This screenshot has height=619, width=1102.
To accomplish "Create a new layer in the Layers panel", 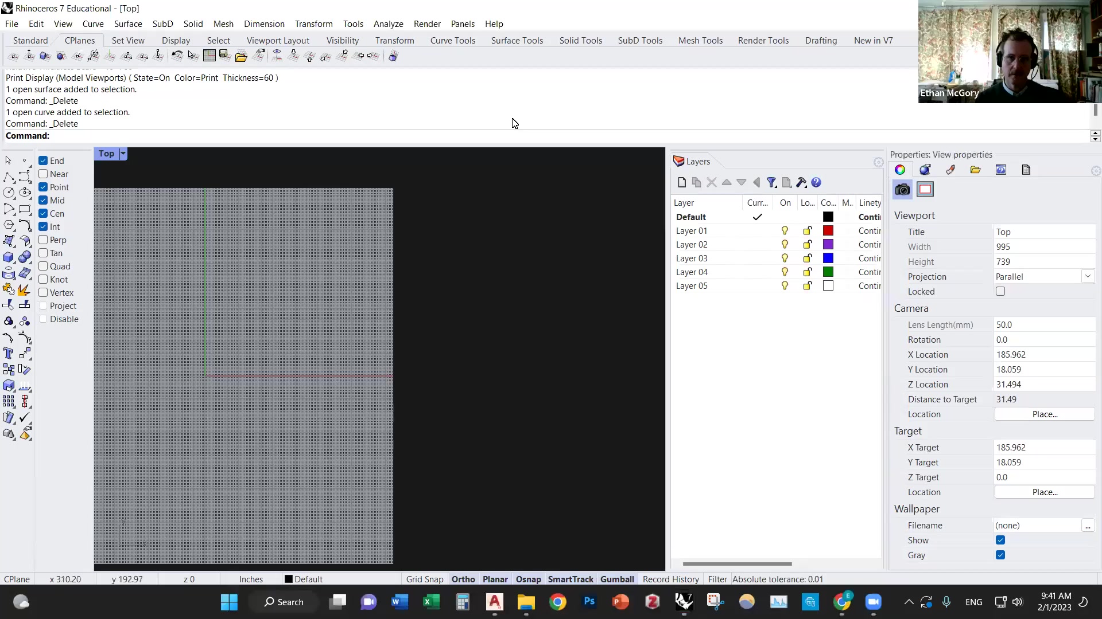I will click(682, 182).
